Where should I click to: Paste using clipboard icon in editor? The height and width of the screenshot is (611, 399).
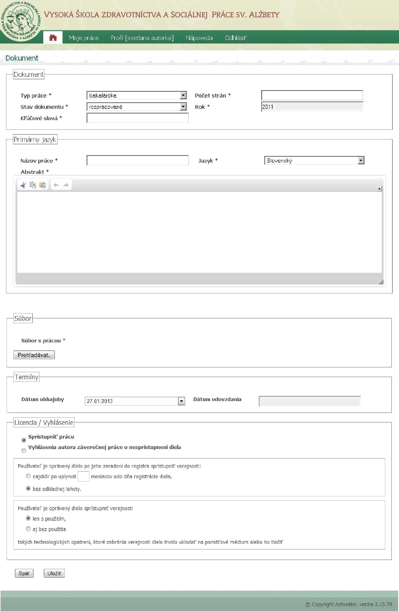(x=42, y=185)
